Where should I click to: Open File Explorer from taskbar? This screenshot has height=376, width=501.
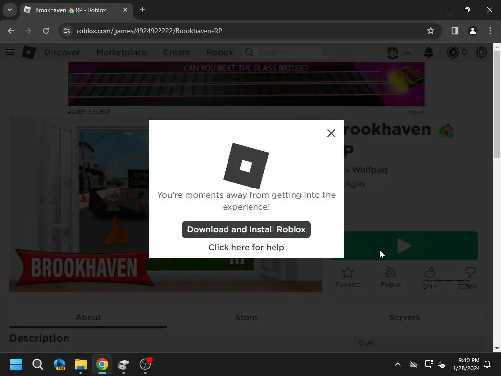tap(81, 364)
